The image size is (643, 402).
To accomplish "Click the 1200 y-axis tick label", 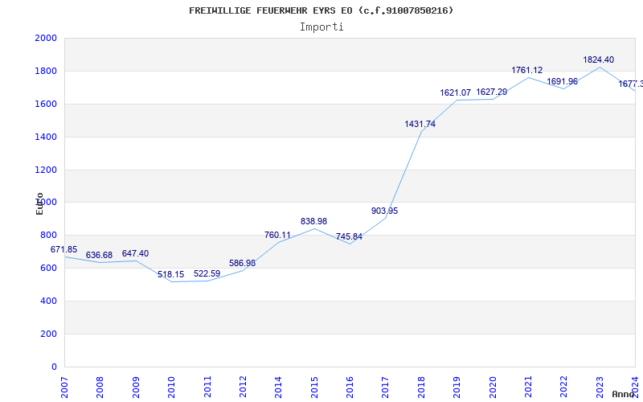I will [x=46, y=170].
